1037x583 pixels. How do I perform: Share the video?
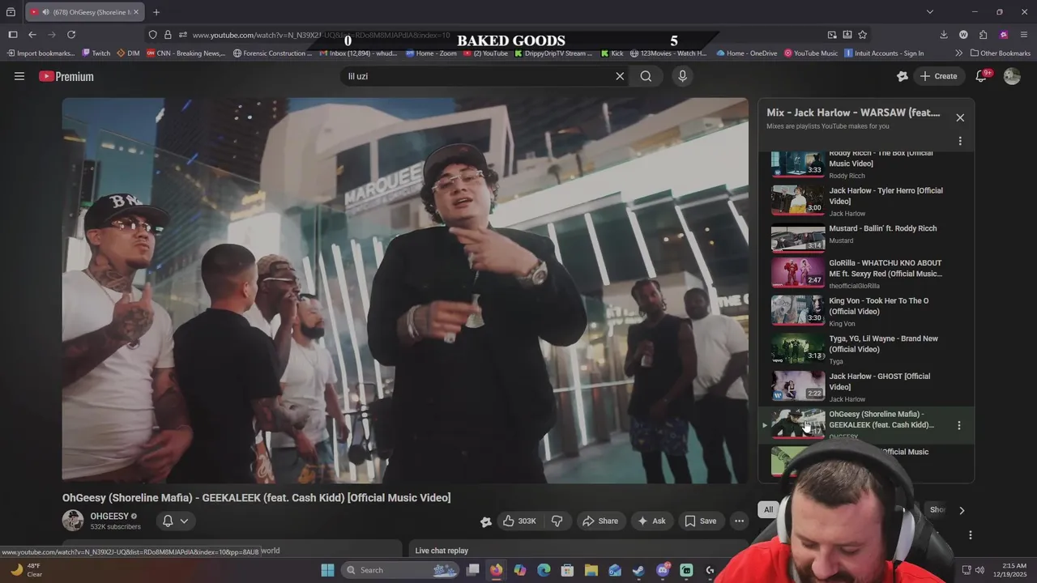pyautogui.click(x=600, y=521)
